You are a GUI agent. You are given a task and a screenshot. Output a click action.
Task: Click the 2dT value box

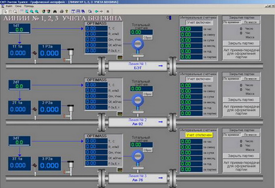pyautogui.click(x=20, y=85)
